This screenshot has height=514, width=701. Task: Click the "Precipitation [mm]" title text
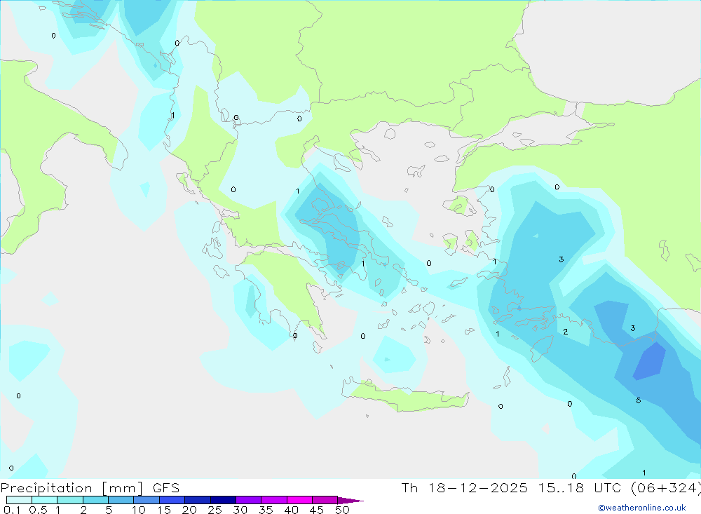[x=72, y=488]
